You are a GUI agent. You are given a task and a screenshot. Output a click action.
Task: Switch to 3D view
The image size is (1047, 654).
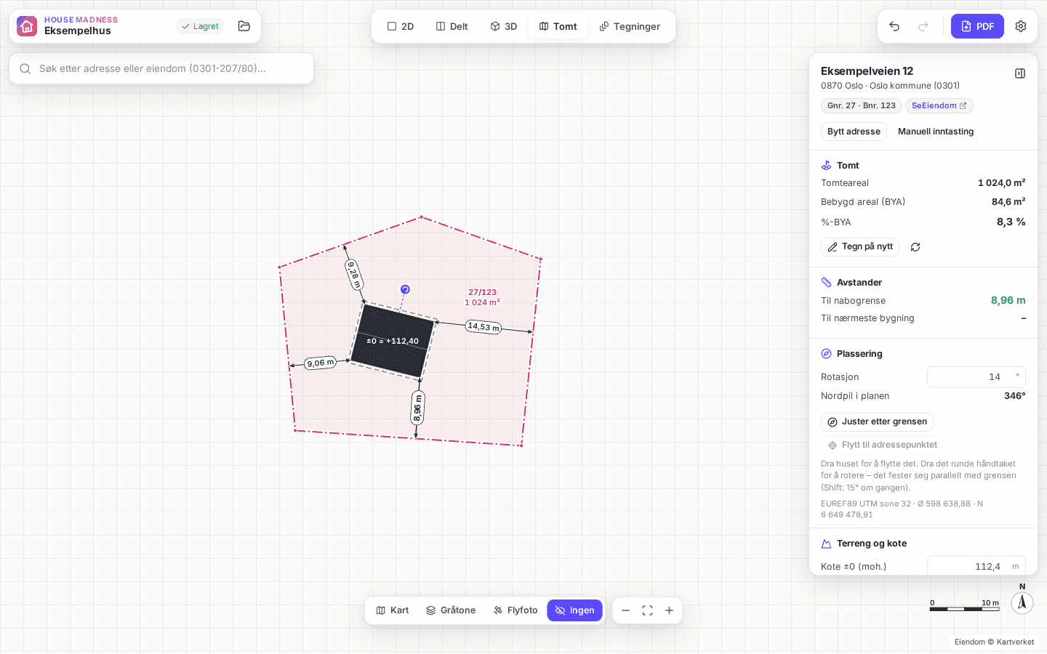click(x=503, y=26)
